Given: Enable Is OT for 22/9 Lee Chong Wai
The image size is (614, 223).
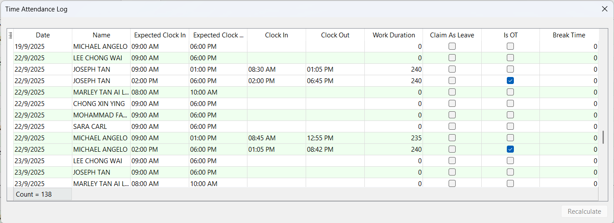Looking at the screenshot, I should 510,58.
